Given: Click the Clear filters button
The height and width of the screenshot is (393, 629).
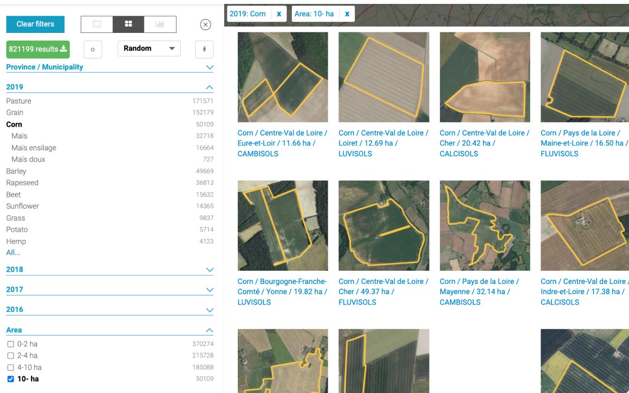Looking at the screenshot, I should click(x=35, y=24).
